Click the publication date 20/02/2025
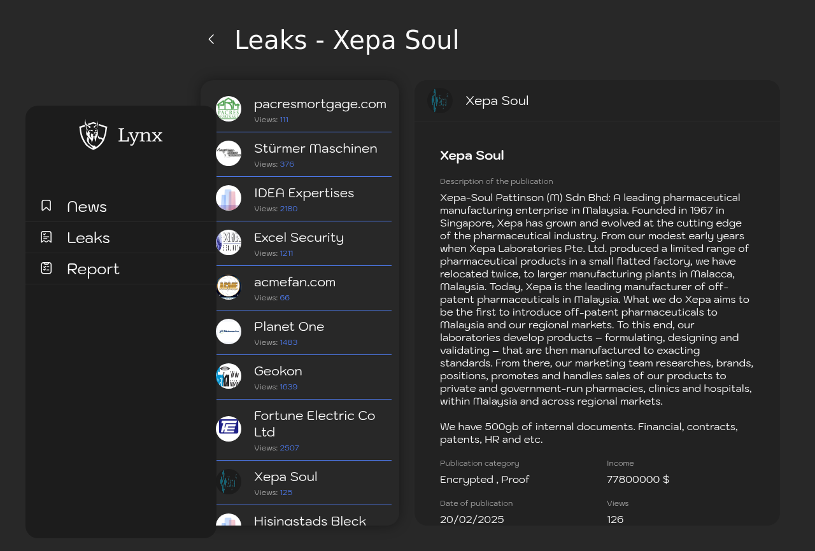Viewport: 815px width, 551px height. [x=472, y=519]
